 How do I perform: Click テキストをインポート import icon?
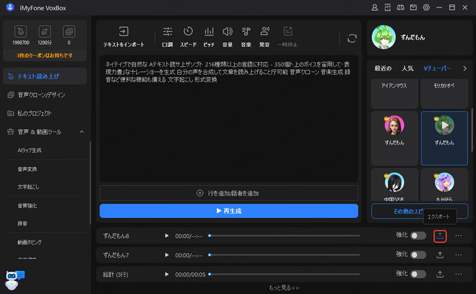pos(124,31)
